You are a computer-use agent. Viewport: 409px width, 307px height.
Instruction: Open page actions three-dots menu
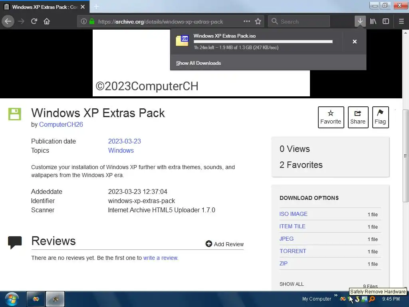247,21
